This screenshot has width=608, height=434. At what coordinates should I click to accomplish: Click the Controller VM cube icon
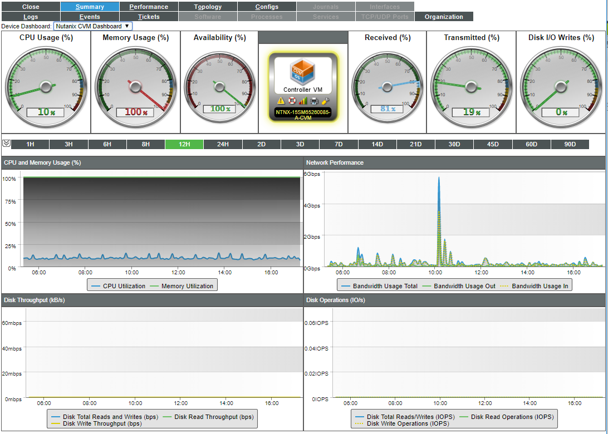[302, 71]
